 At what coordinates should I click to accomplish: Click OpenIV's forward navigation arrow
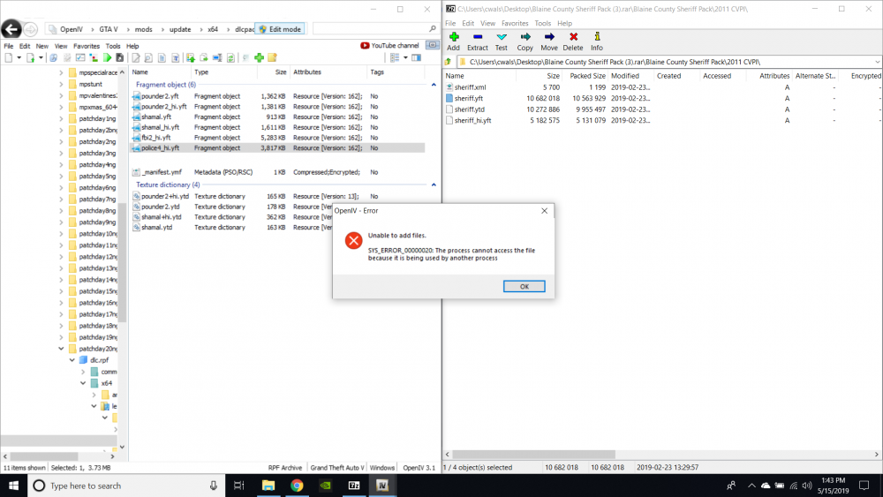(30, 29)
